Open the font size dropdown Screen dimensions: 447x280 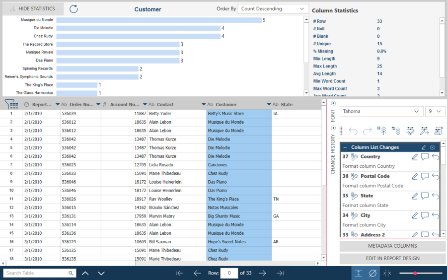(x=435, y=112)
